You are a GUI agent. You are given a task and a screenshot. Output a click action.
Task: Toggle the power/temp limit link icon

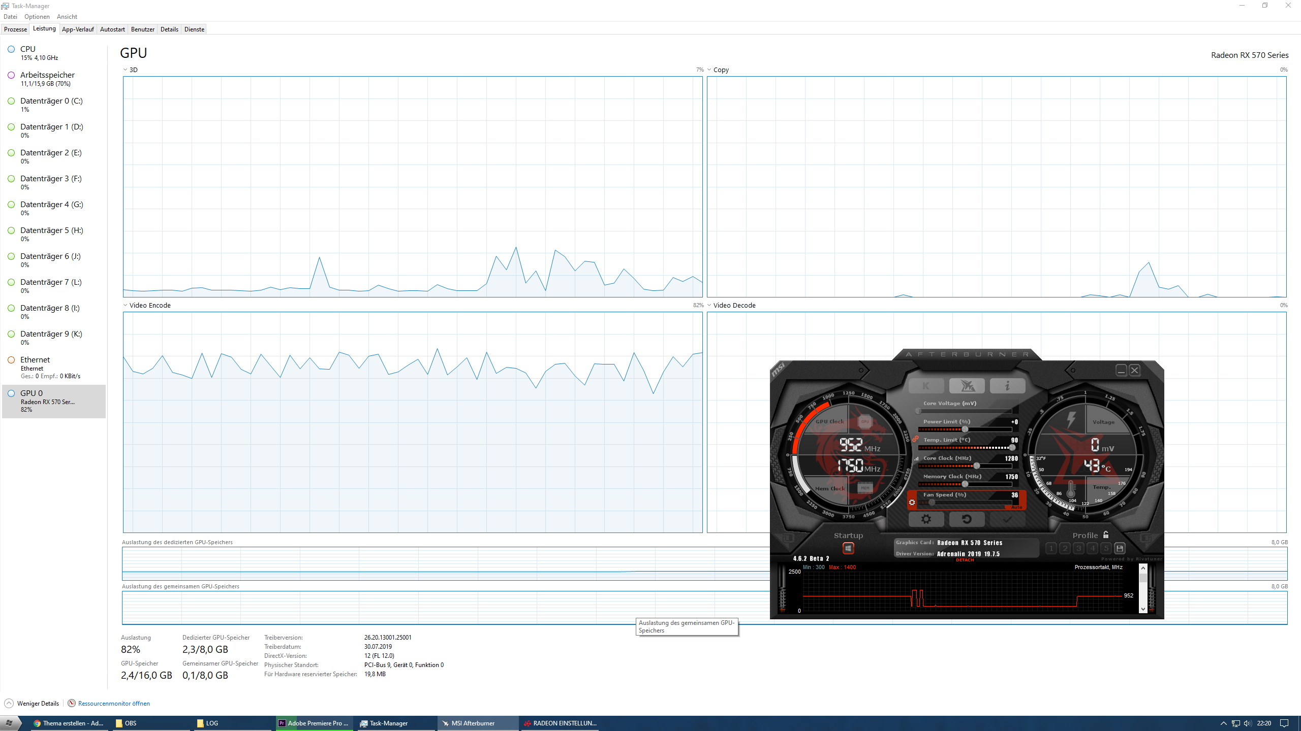pyautogui.click(x=915, y=439)
